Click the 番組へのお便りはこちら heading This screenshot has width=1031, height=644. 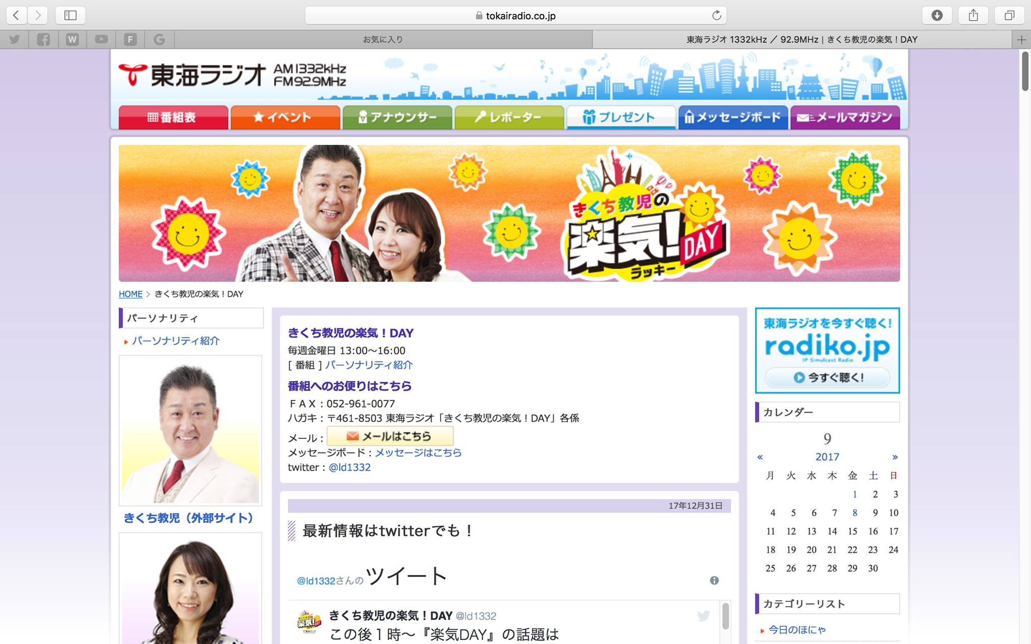(350, 386)
